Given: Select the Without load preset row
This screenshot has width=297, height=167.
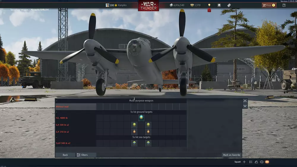Looking at the screenshot, I should (75, 107).
